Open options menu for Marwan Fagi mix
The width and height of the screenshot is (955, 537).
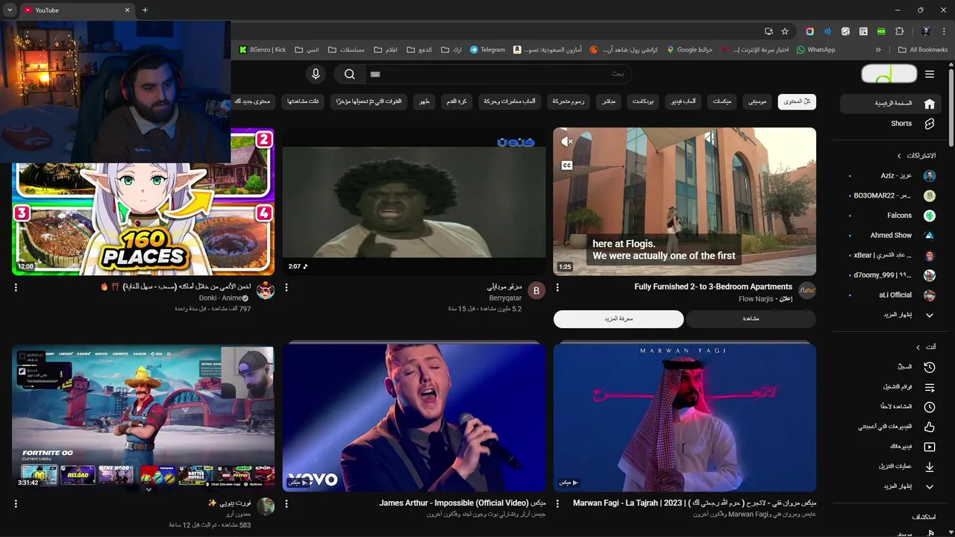coord(557,504)
